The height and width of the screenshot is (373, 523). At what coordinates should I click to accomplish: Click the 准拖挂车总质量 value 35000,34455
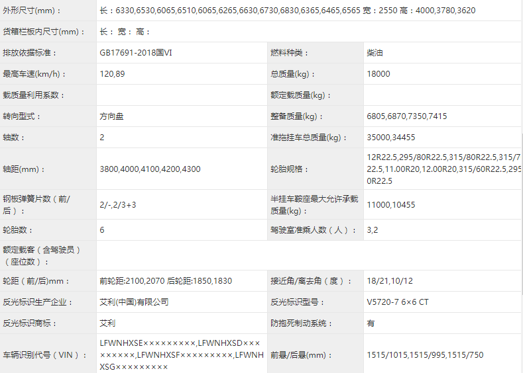390,138
